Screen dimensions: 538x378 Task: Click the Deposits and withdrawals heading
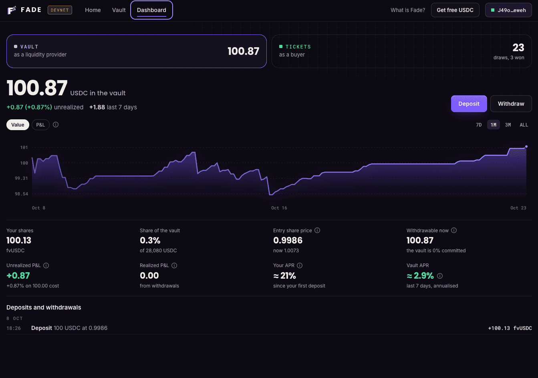[44, 308]
